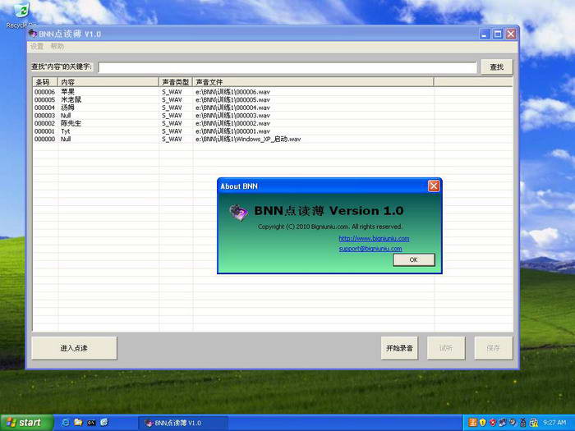Click the system clock 9:27 AM

(x=554, y=423)
